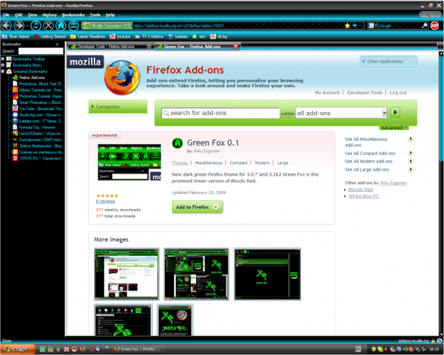
Task: Go back with the Back arrow button
Action: (x=7, y=26)
